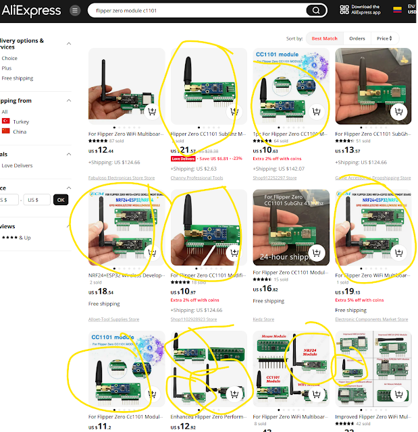
Task: Click the QR code app download icon
Action: click(x=344, y=9)
